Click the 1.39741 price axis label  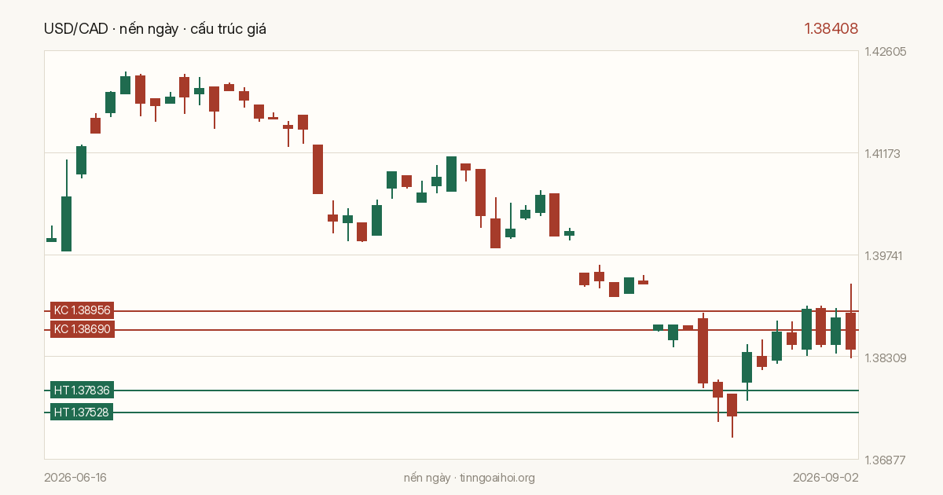[x=886, y=255]
